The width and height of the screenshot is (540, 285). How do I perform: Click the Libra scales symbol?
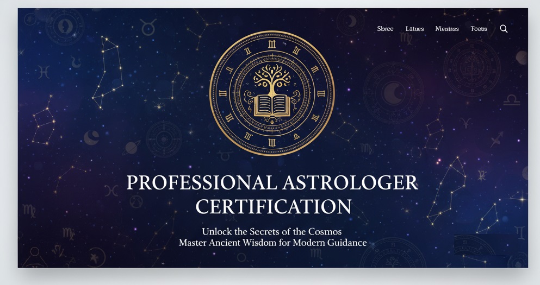click(x=512, y=100)
